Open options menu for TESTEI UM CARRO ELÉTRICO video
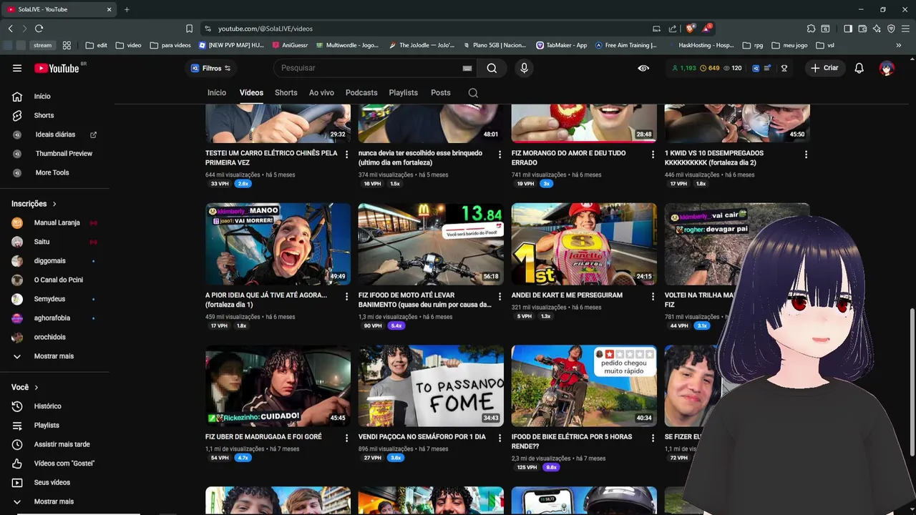916x515 pixels. pyautogui.click(x=347, y=154)
